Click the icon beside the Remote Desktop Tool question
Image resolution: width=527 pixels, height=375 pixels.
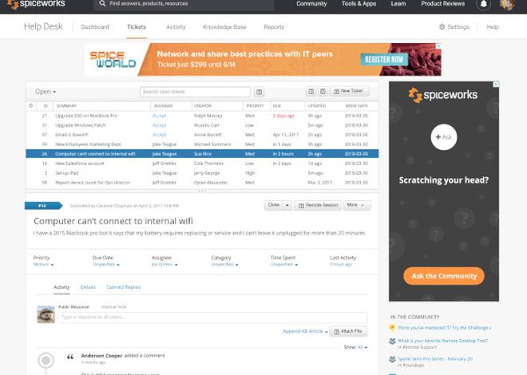pos(392,341)
